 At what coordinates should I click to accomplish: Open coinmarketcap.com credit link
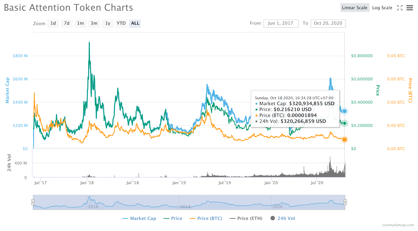[x=398, y=225]
